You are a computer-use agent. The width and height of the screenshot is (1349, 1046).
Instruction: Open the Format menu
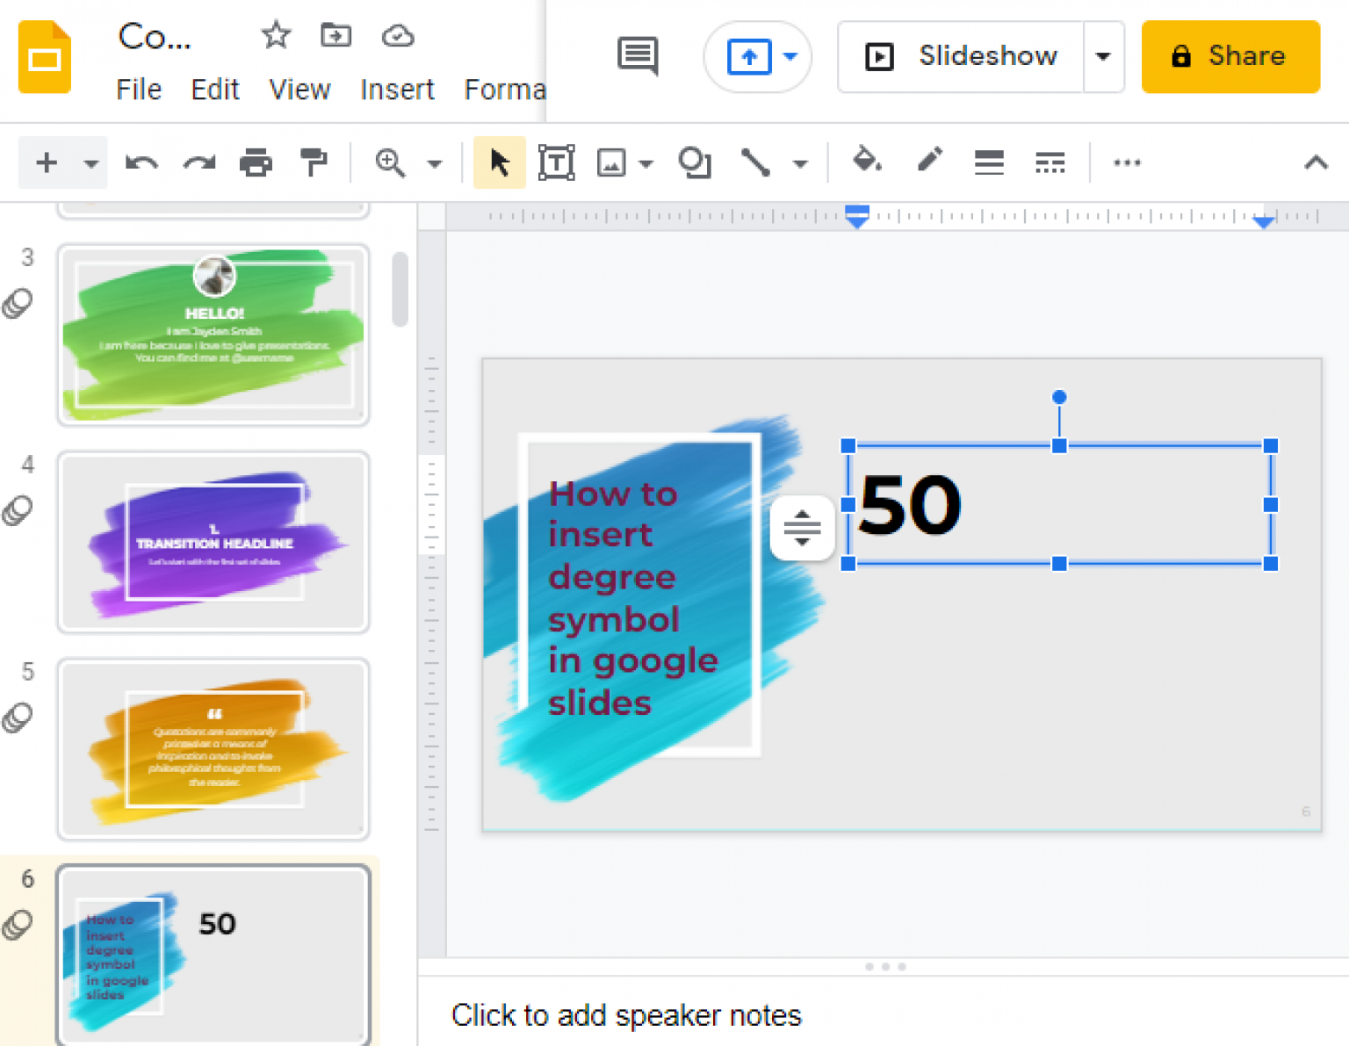[505, 90]
